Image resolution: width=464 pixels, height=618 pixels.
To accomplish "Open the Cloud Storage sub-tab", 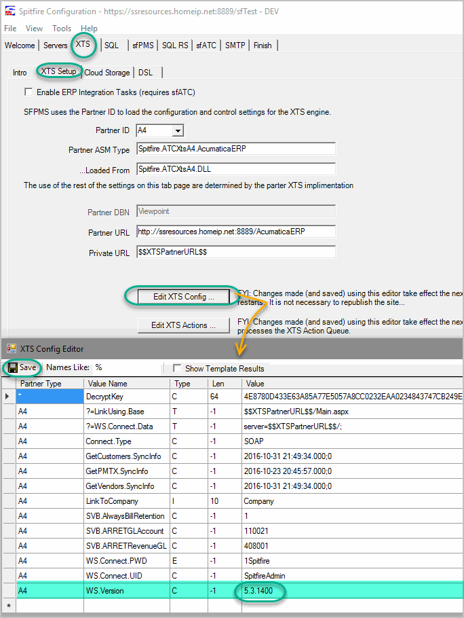I will (107, 73).
